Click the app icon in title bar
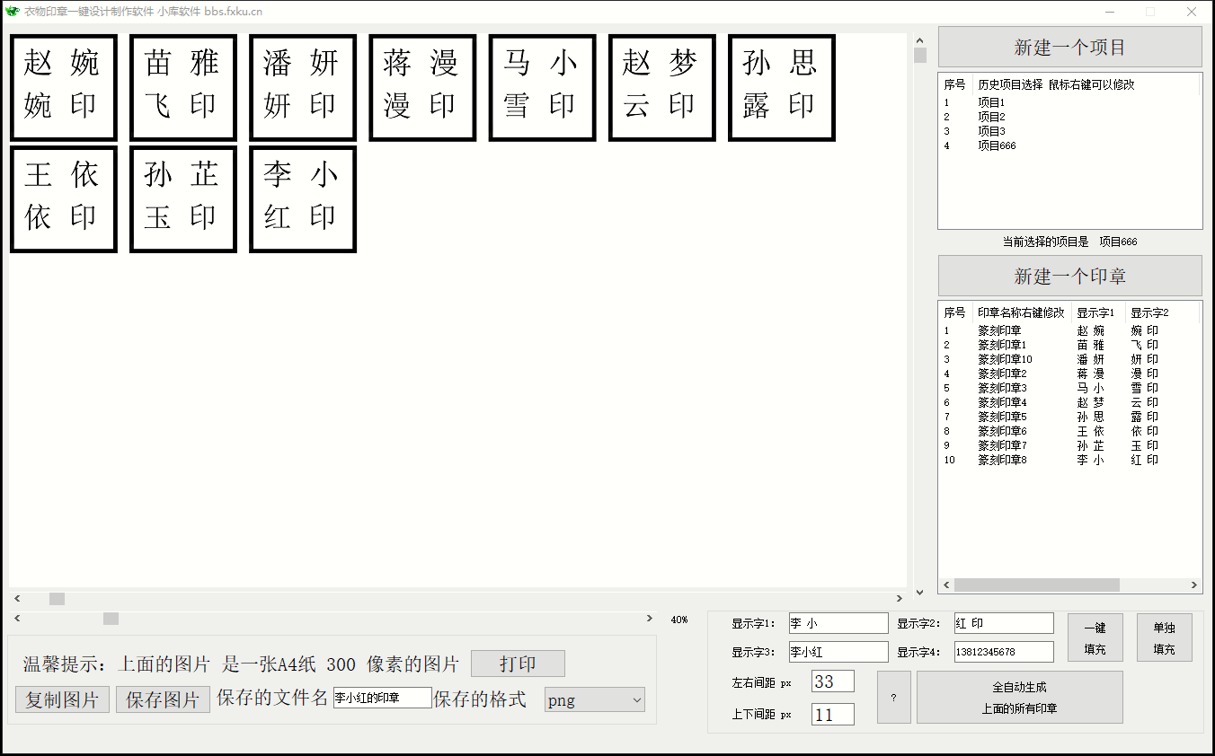The image size is (1215, 756). (12, 12)
